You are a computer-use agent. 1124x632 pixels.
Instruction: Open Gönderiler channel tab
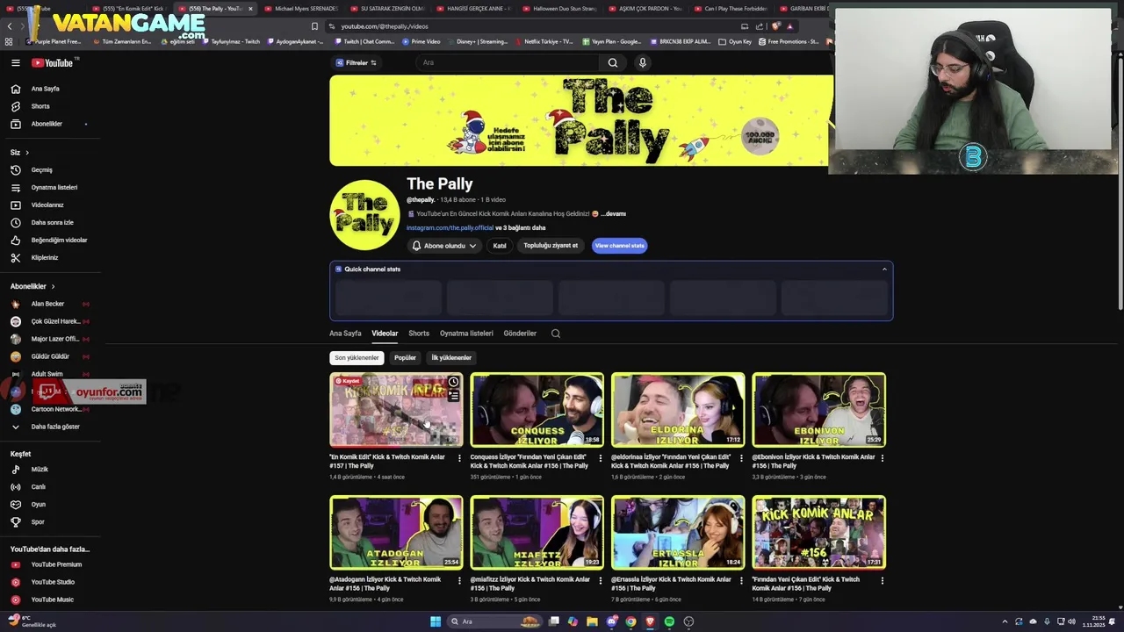520,334
